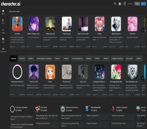
Task: Show next recommended characters with arrow
Action: tap(143, 30)
